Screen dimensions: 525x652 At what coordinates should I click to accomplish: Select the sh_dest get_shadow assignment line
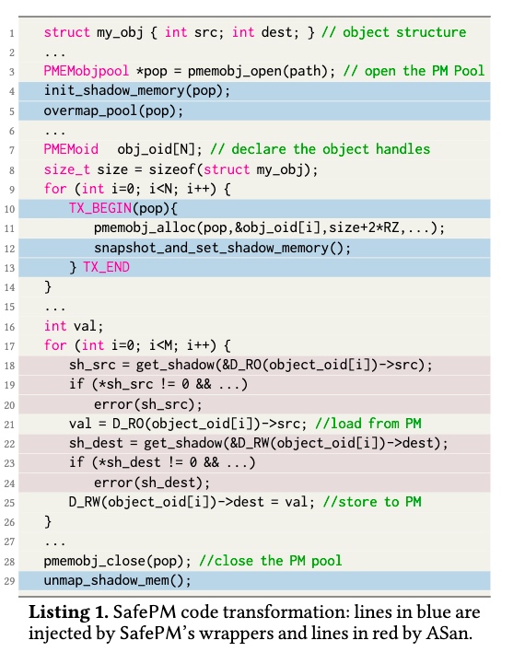pyautogui.click(x=254, y=443)
